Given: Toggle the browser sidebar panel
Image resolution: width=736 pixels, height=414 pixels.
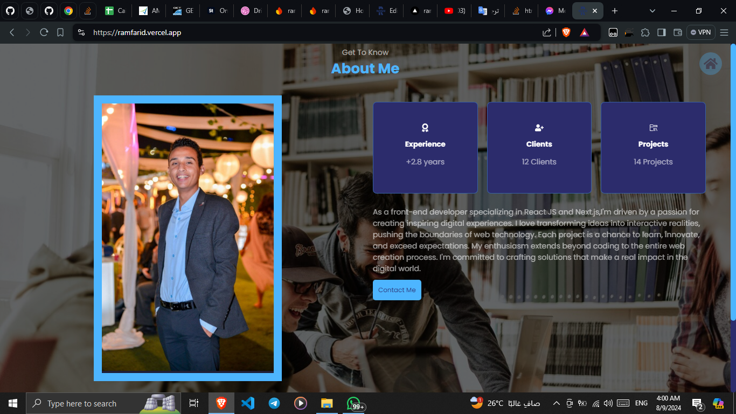Looking at the screenshot, I should [x=661, y=32].
